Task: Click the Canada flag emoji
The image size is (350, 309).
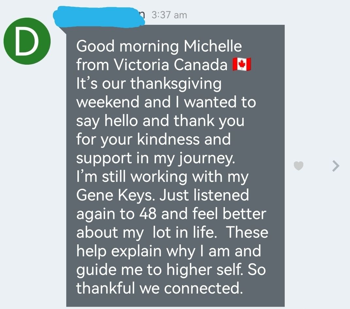Action: 242,65
